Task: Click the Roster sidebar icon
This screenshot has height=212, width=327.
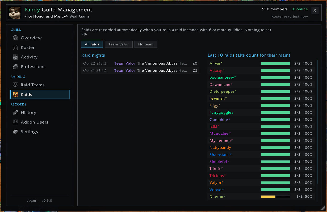Action: tap(16, 48)
